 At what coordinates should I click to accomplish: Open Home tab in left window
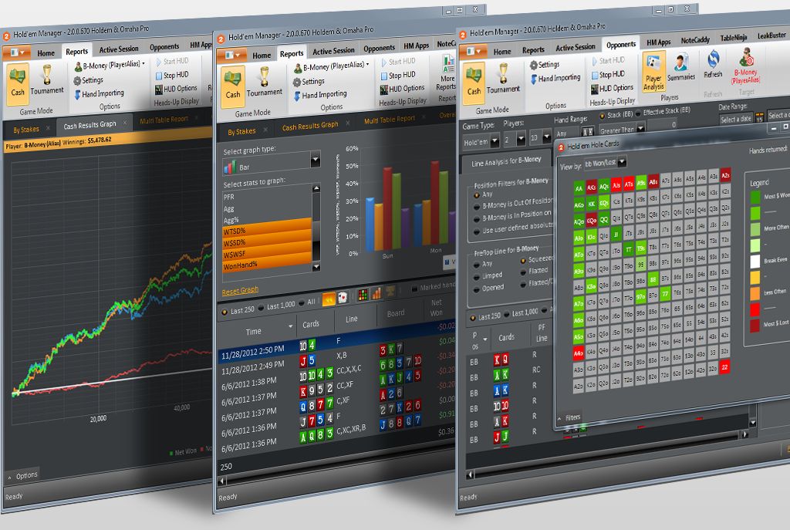click(46, 53)
